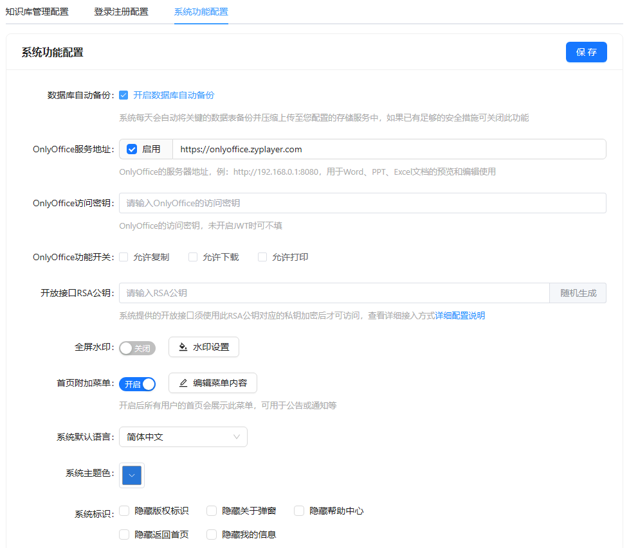Switch to the 登录注册配置 tab
Viewport: 629px width, 548px height.
(121, 12)
